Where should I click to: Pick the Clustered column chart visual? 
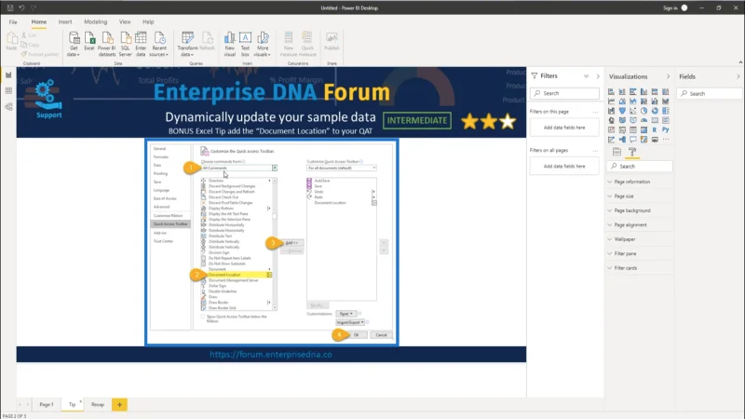click(643, 91)
